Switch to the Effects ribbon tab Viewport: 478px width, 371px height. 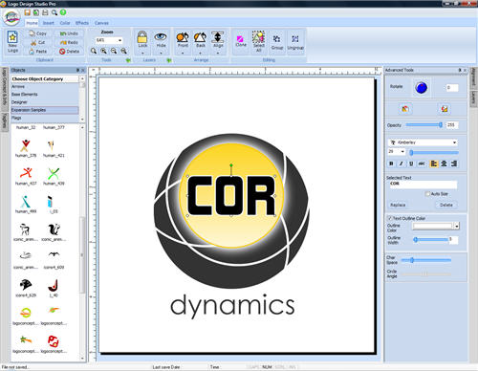pos(82,23)
